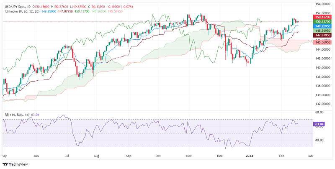
Task: Click the Jul label on time axis
Action: coord(67,156)
